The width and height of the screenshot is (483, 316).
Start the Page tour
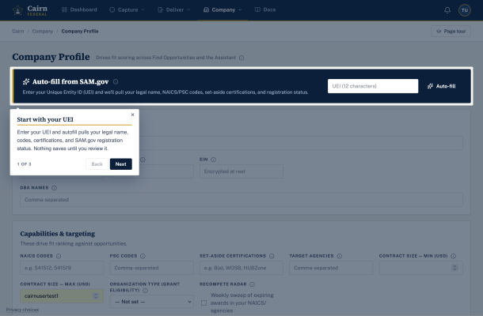[x=451, y=31]
